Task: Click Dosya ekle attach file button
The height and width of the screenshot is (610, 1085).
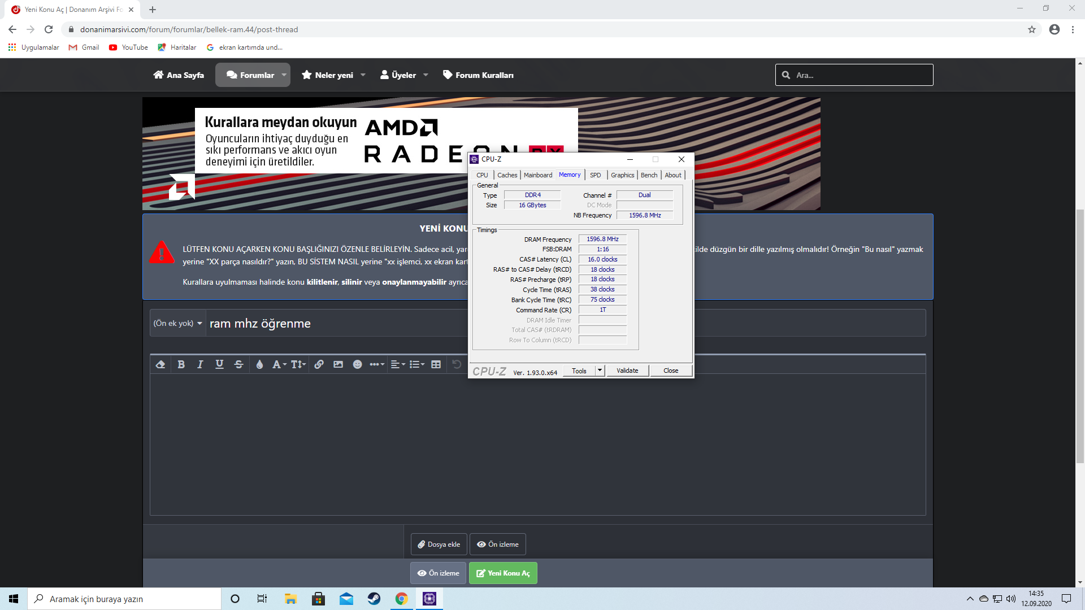Action: [439, 544]
